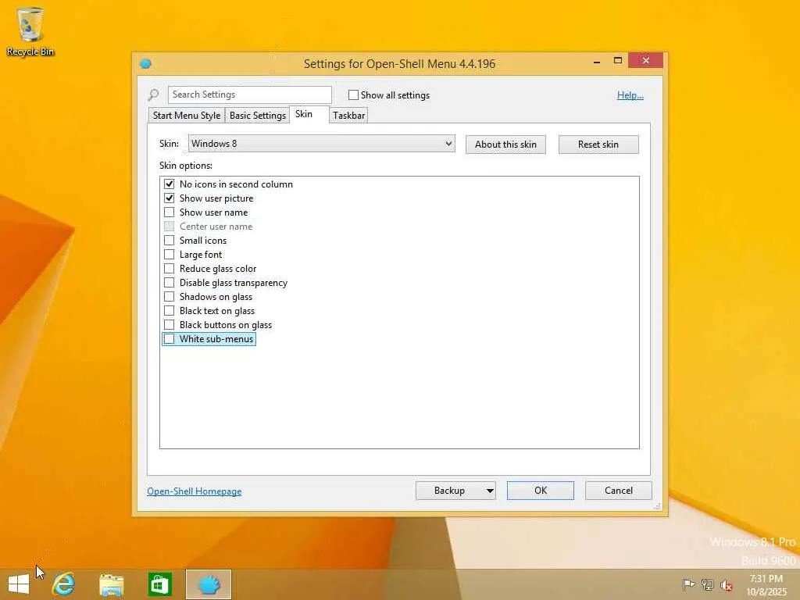Click About this skin button
This screenshot has width=800, height=600.
505,145
